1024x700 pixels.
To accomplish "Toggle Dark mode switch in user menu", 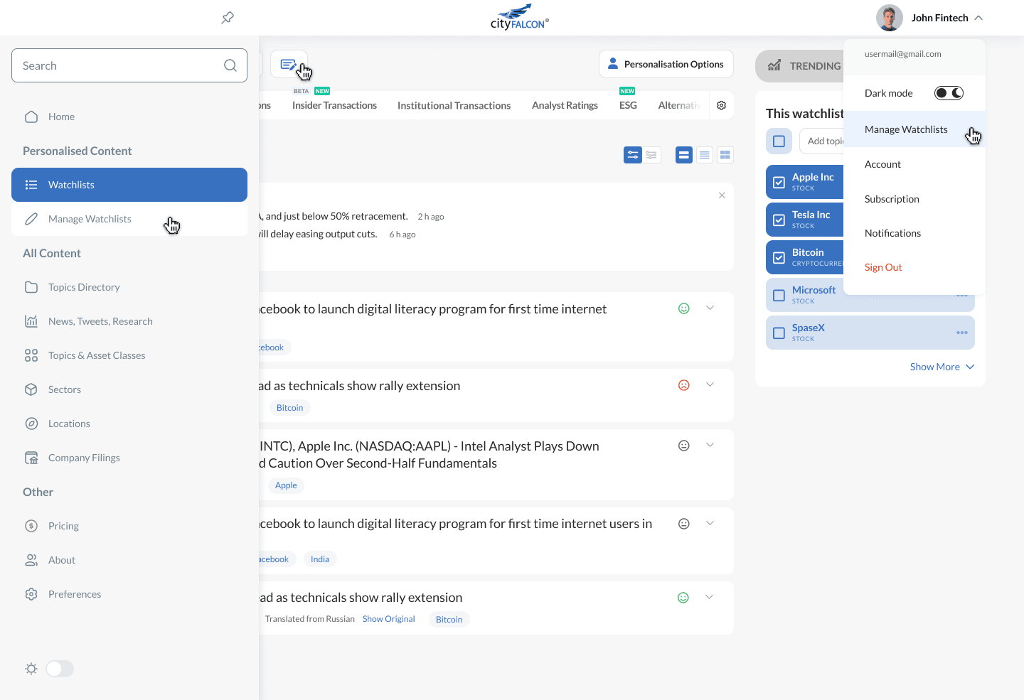I will [949, 93].
